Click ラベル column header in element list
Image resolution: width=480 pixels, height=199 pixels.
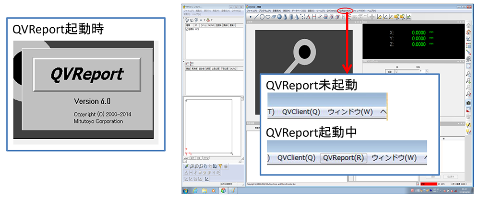203,25
